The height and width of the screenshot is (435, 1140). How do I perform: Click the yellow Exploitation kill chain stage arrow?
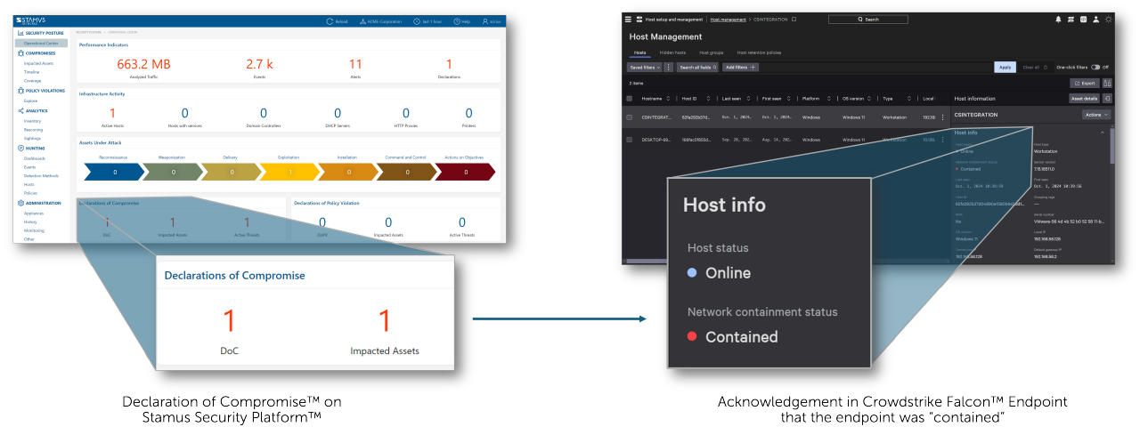coord(289,172)
